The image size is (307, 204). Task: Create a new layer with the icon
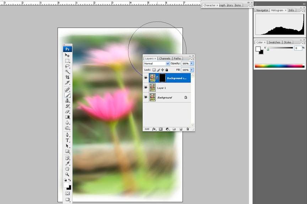coord(181,129)
